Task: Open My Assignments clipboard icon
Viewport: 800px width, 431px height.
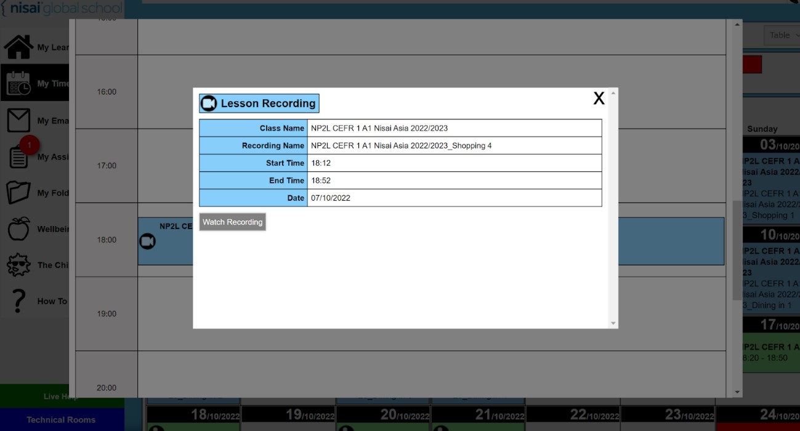Action: (x=18, y=157)
